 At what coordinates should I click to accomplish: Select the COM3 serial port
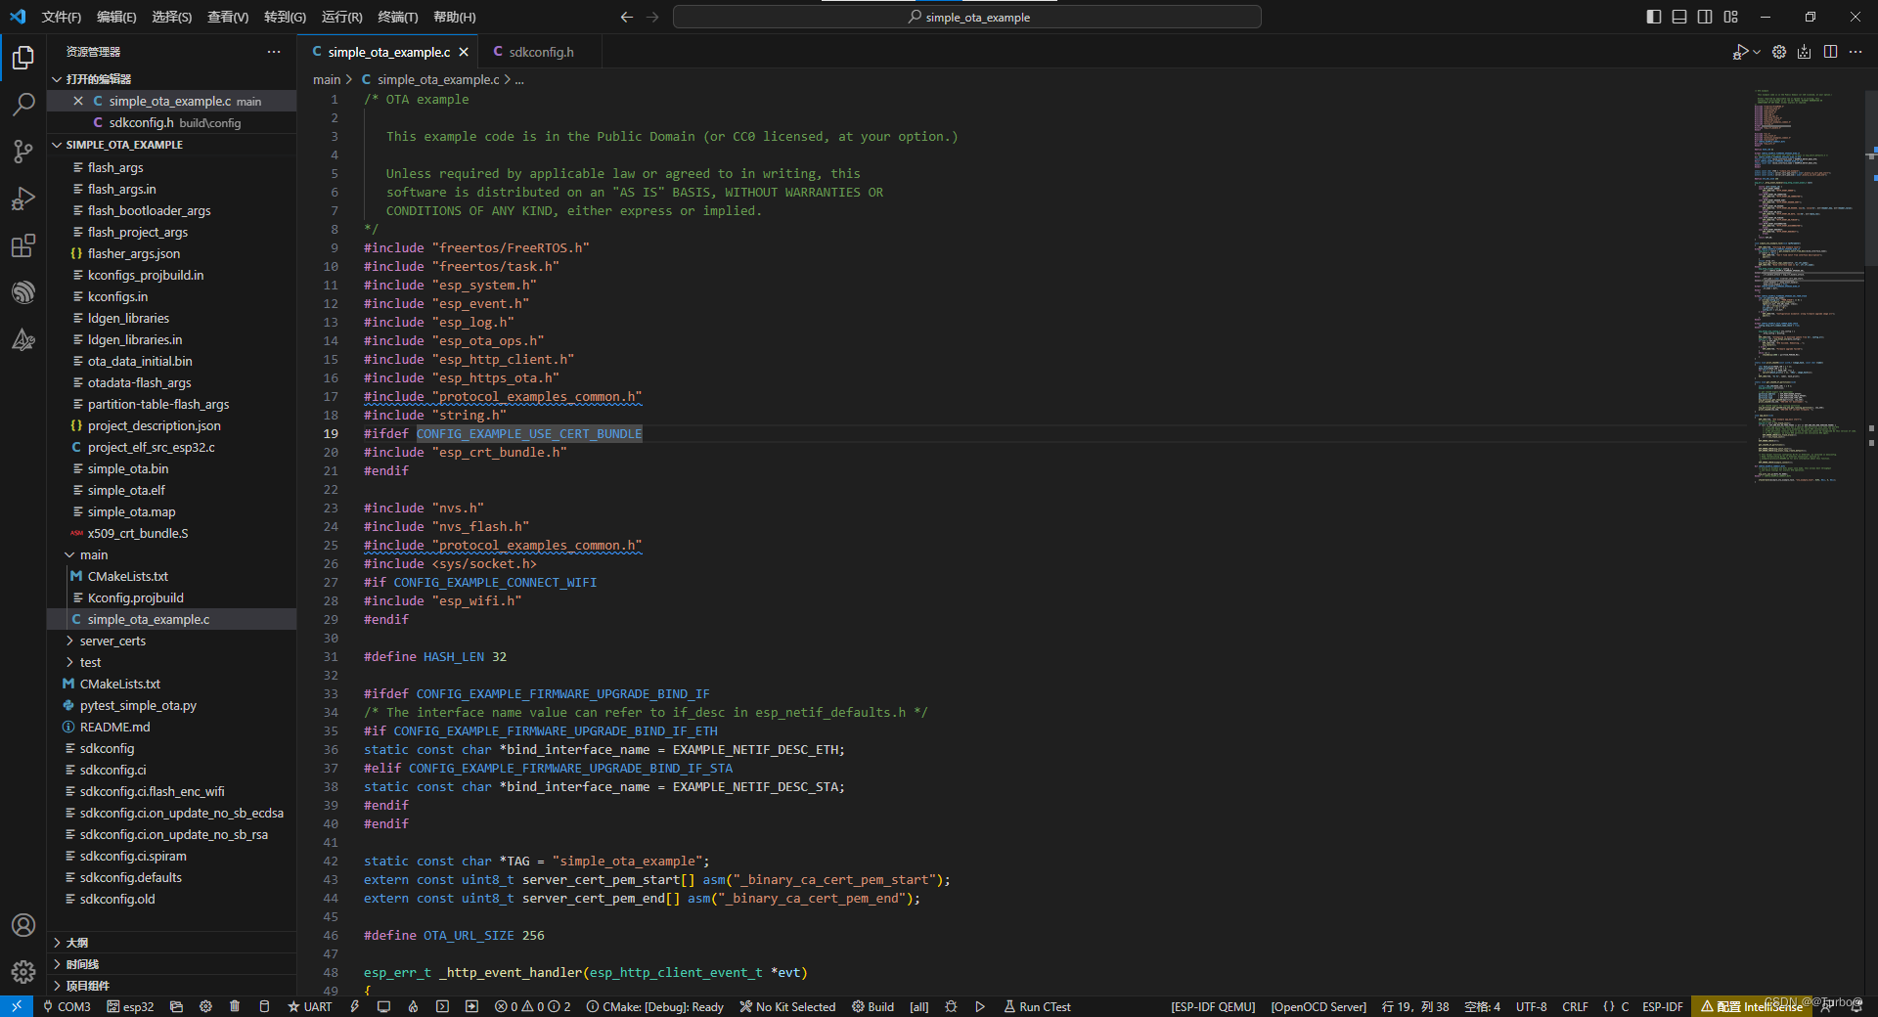tap(67, 1006)
